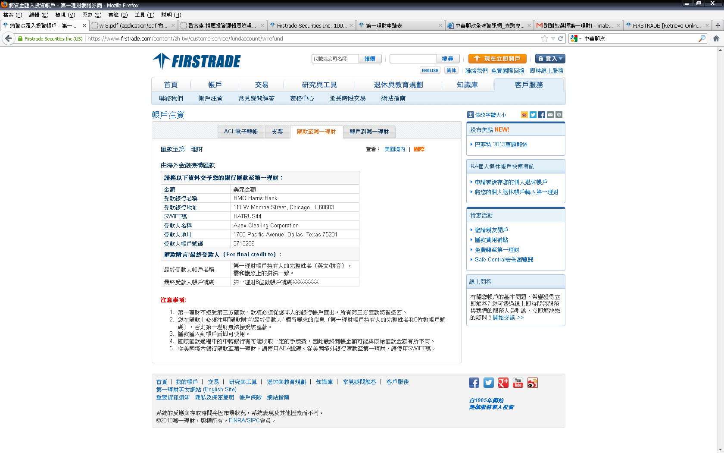Open Google Plus icon in footer

coord(503,383)
